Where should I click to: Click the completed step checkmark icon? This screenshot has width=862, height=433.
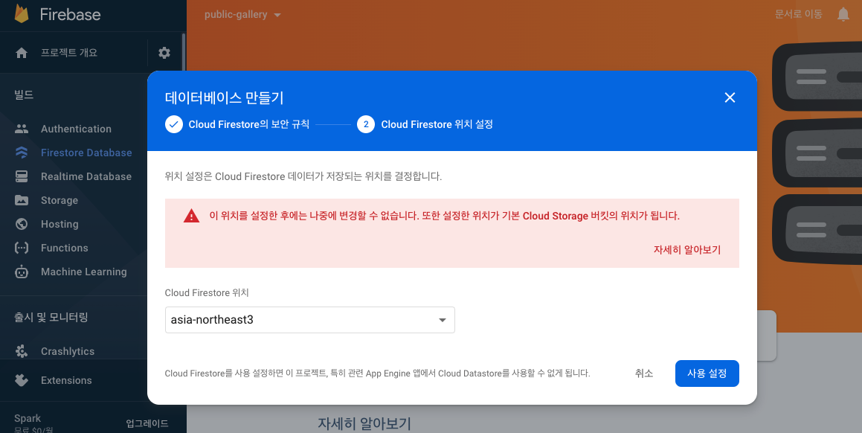pyautogui.click(x=174, y=124)
